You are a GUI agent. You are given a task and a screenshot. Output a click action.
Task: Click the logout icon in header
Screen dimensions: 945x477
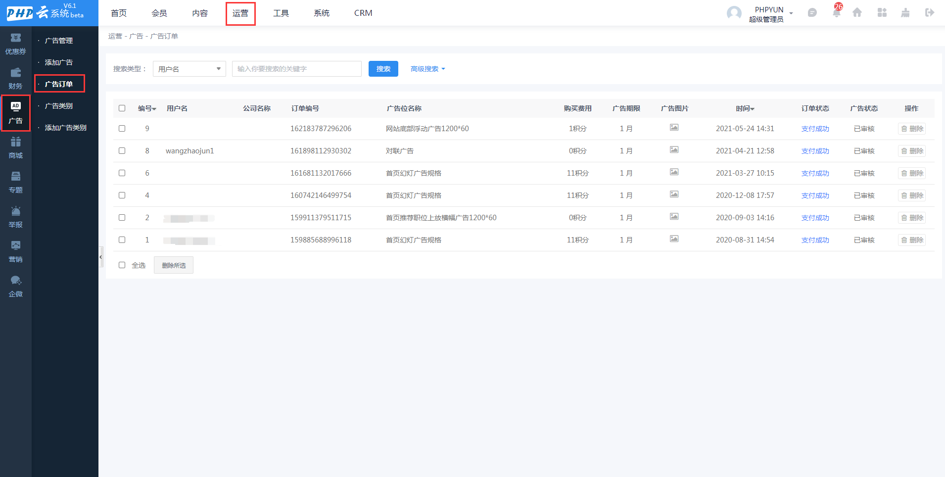[930, 13]
